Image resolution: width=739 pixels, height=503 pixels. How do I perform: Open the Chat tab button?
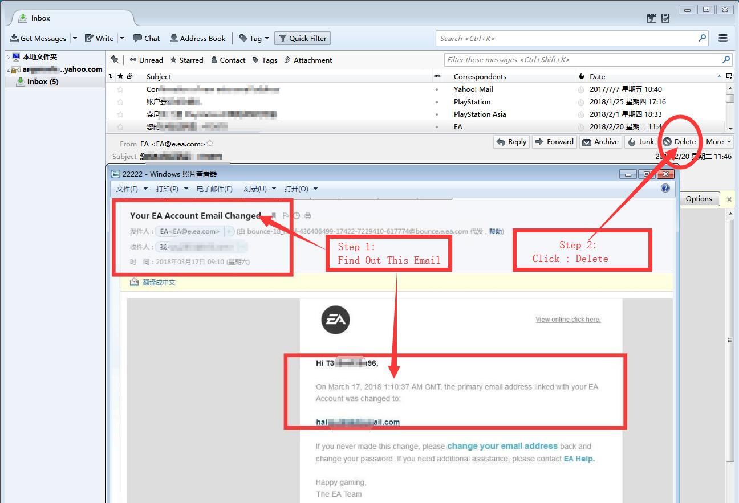146,38
